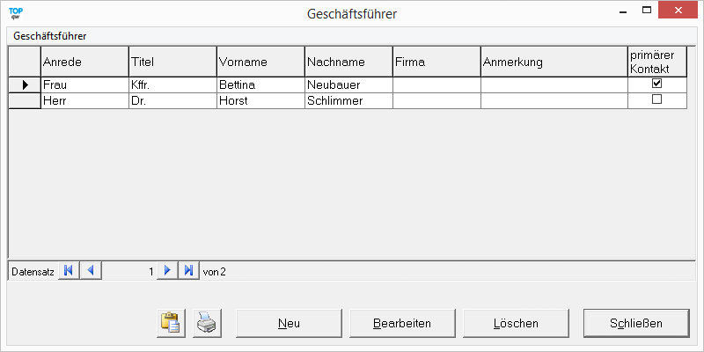Select the record number input field

[129, 271]
